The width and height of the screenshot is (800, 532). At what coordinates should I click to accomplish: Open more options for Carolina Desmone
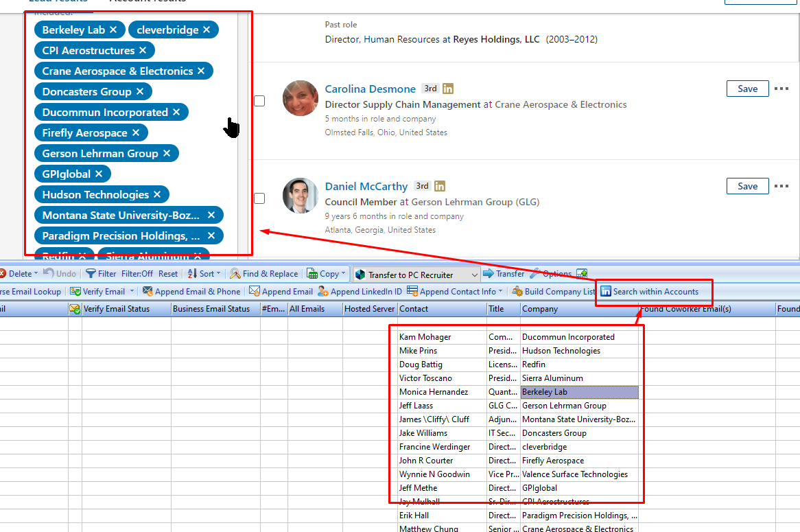click(781, 89)
